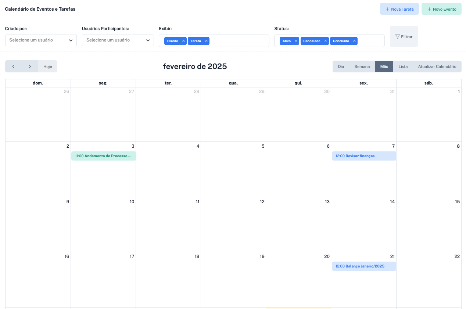The image size is (466, 309).
Task: Open the Andamento do Processo event
Action: pos(104,156)
